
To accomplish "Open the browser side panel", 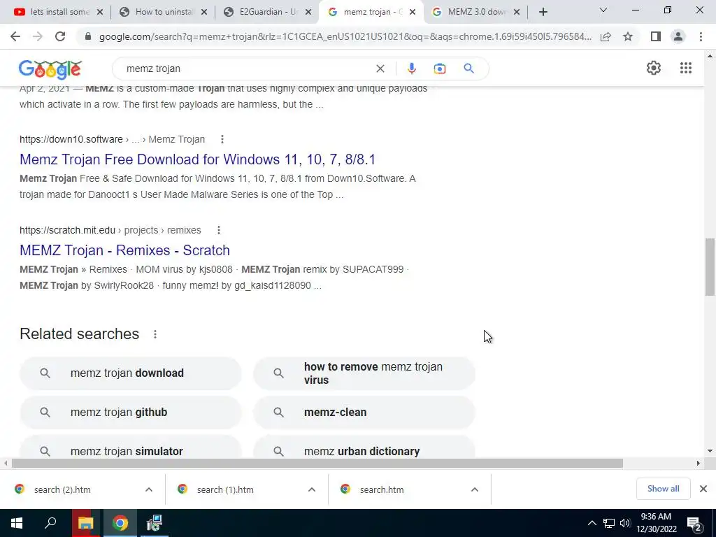I will coord(656,36).
